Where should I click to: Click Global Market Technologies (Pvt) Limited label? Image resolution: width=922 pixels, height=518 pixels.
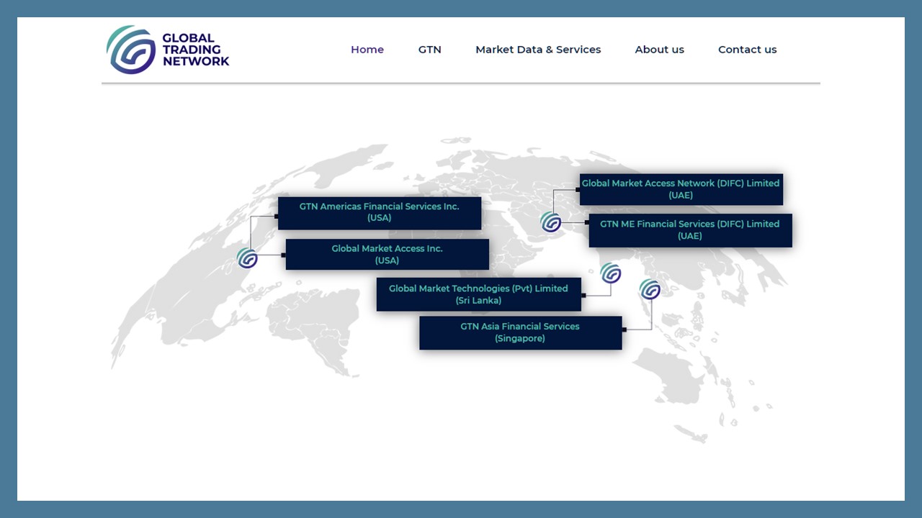click(x=478, y=294)
